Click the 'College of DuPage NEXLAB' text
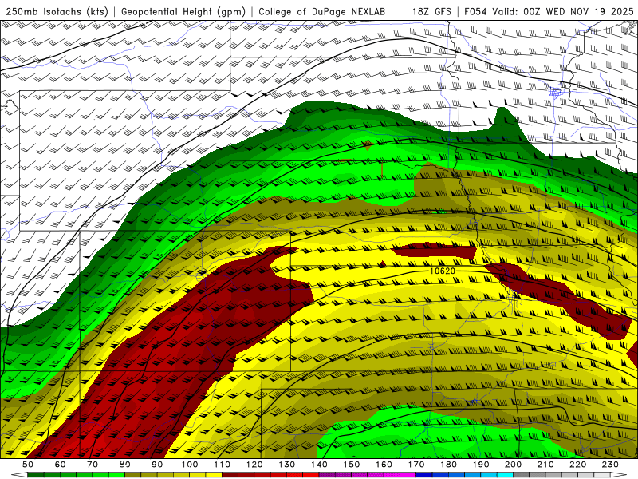 tap(322, 11)
